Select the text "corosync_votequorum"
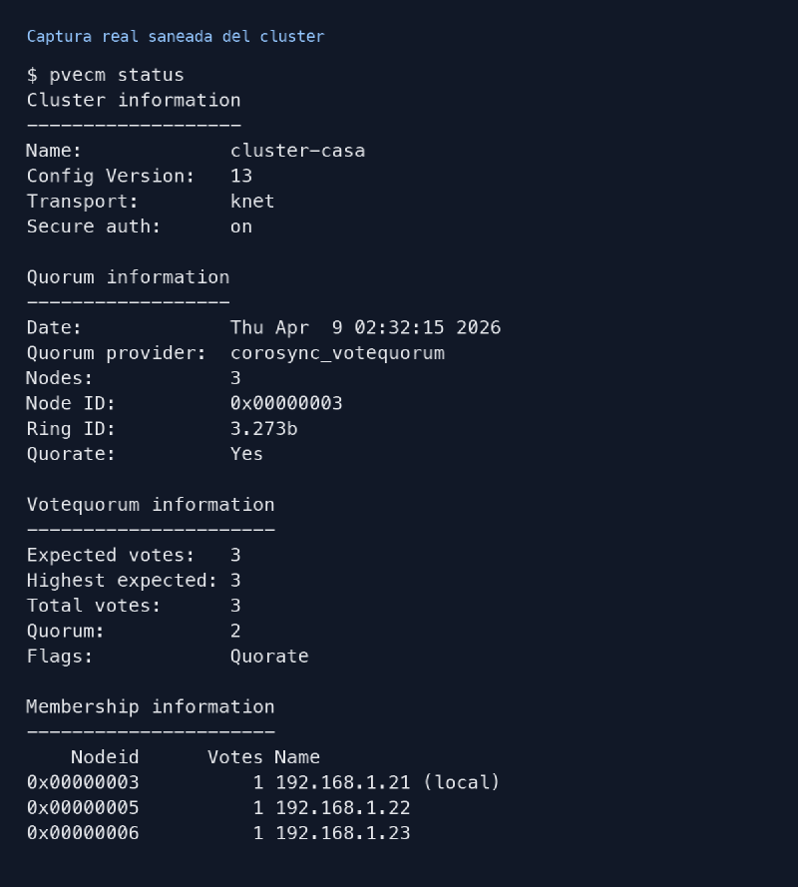 click(x=337, y=352)
